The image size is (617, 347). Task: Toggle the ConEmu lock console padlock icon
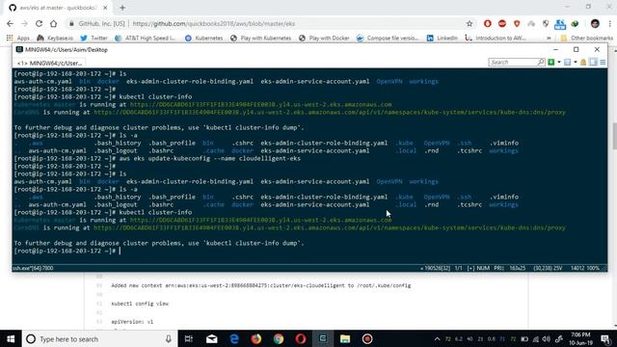[x=583, y=62]
